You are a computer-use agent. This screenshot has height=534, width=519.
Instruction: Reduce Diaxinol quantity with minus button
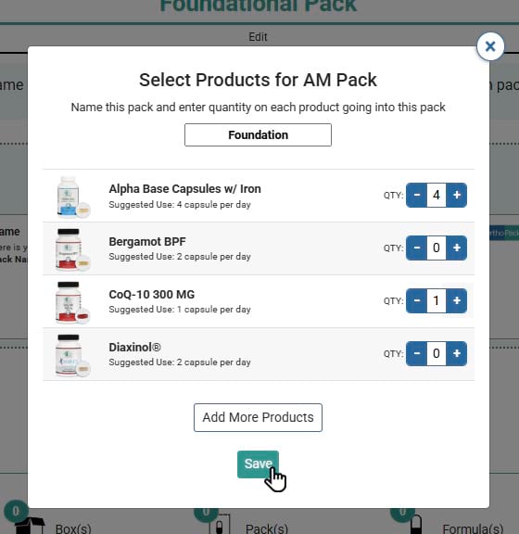(x=416, y=353)
